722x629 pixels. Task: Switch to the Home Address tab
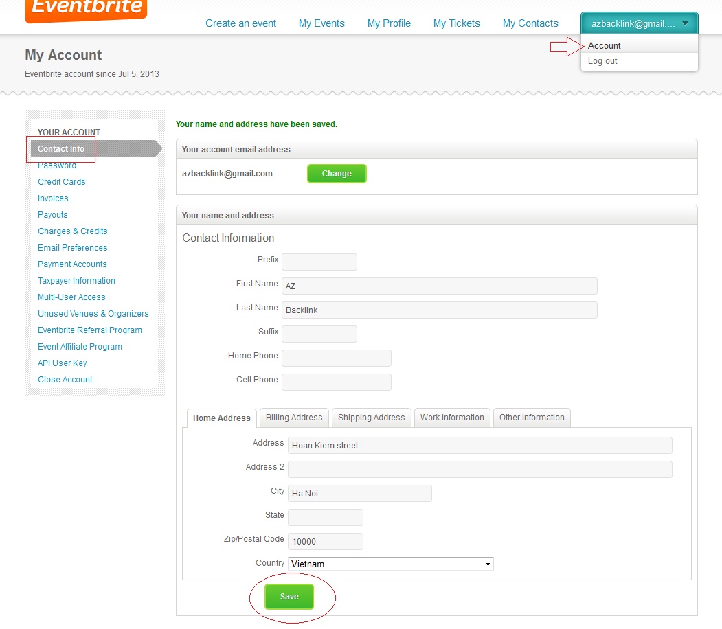click(x=221, y=418)
